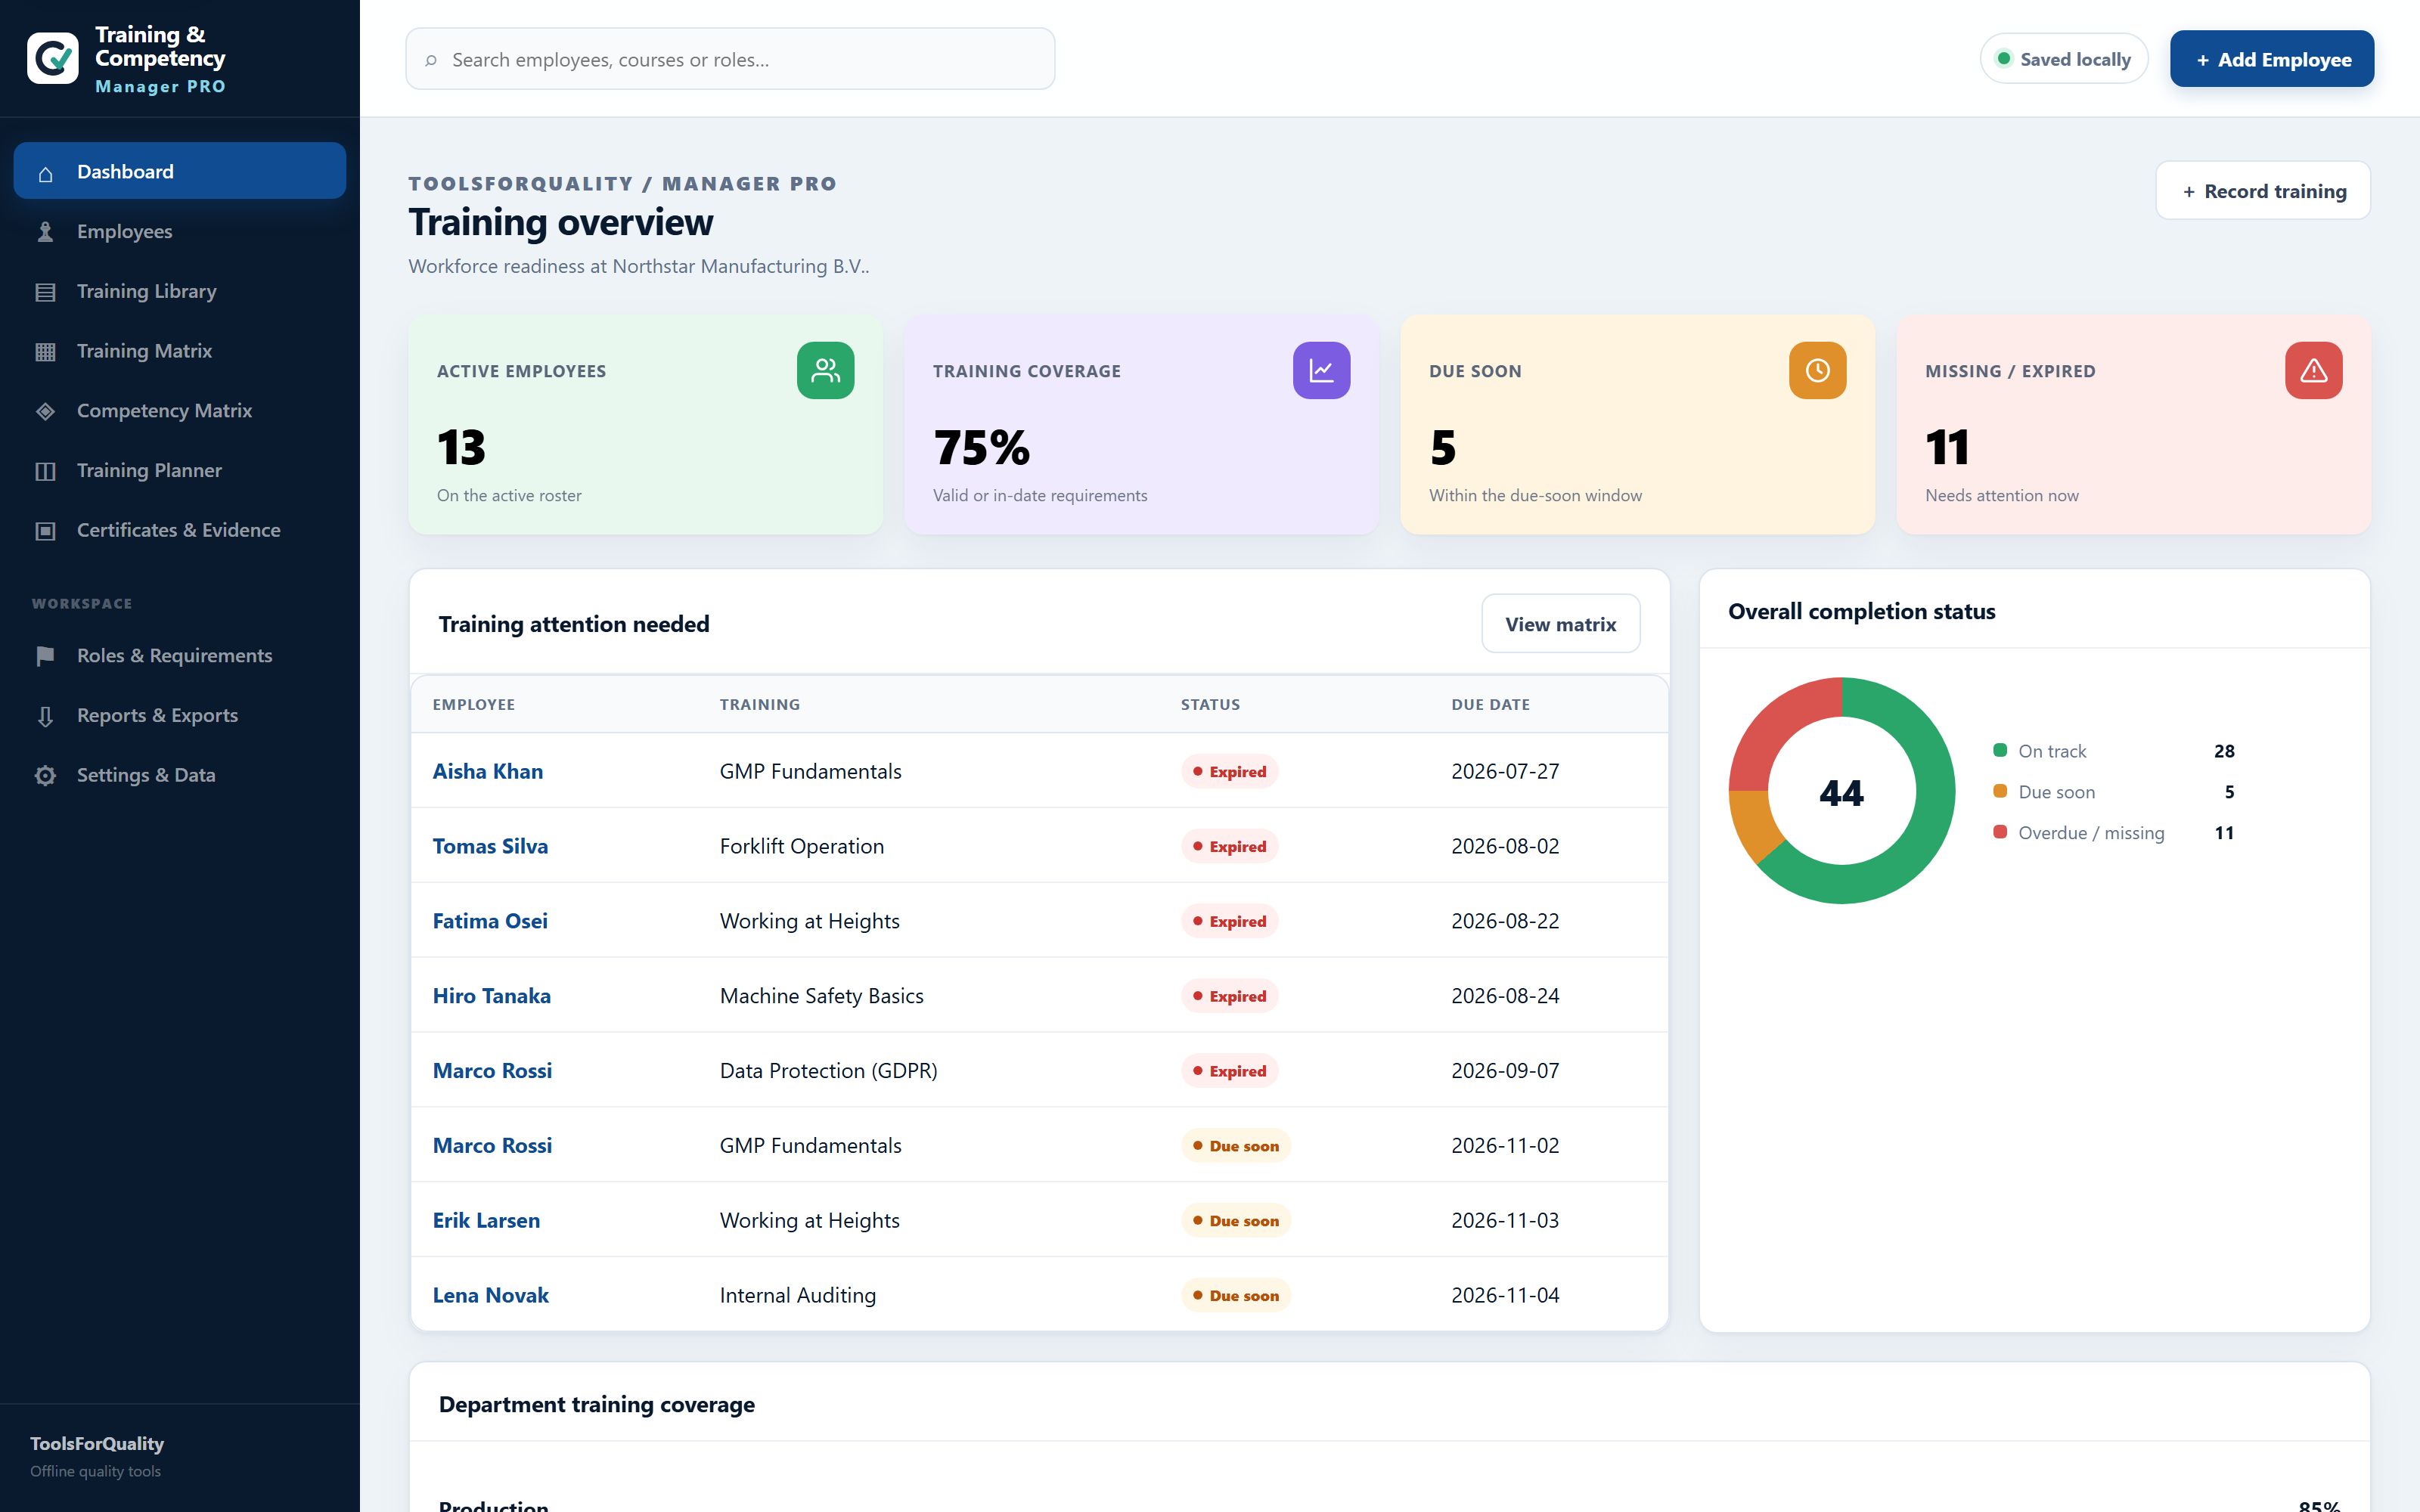Viewport: 2420px width, 1512px height.
Task: Click the Training Matrix grid icon
Action: [x=45, y=352]
